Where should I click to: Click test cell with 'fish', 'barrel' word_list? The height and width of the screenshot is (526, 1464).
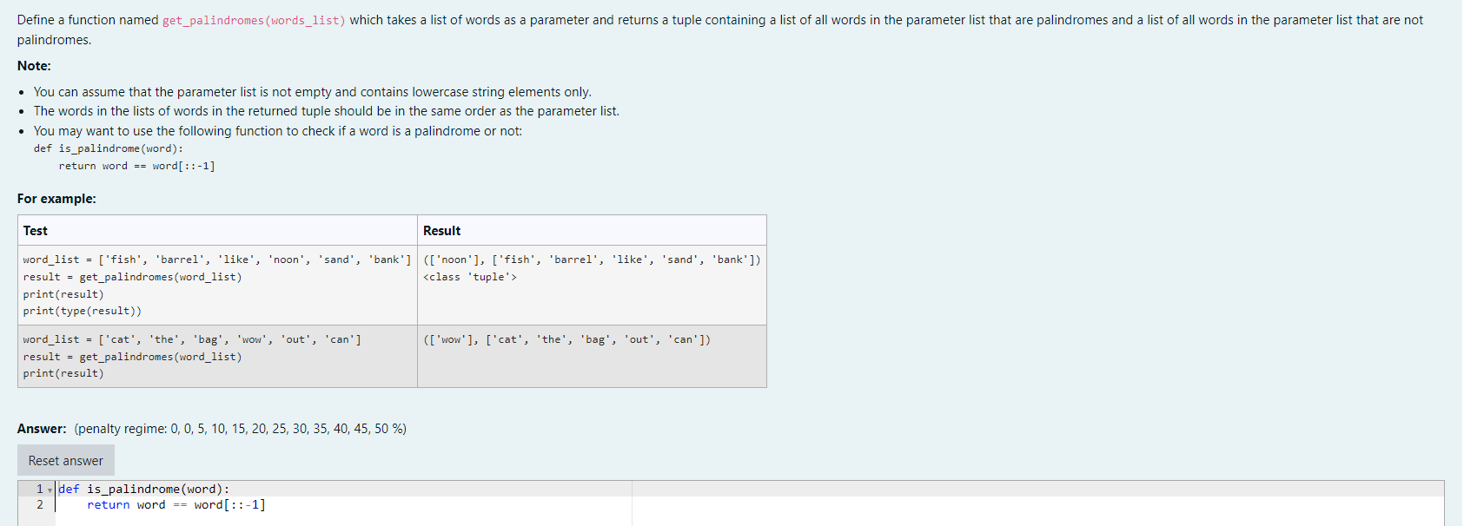(217, 286)
